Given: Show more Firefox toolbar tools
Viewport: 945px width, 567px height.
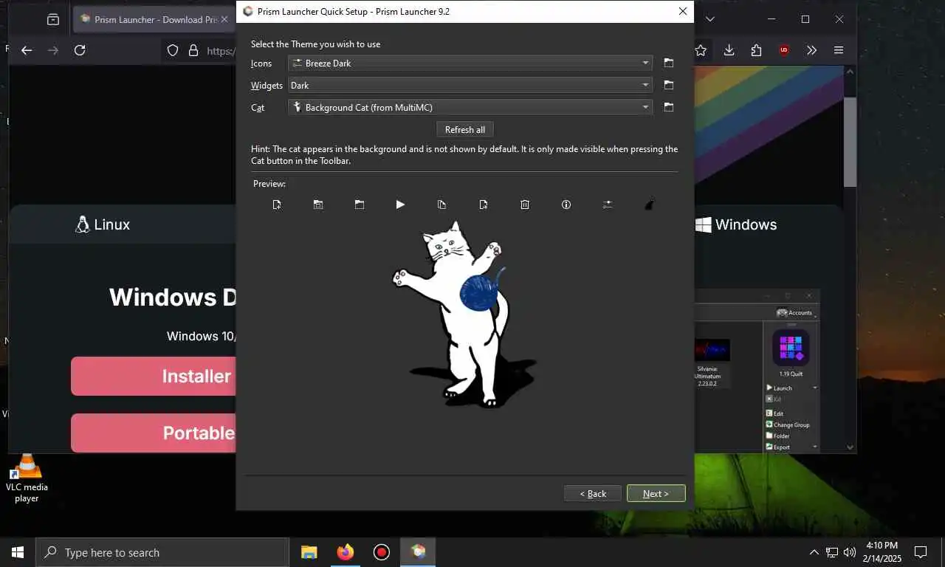Looking at the screenshot, I should [x=811, y=50].
